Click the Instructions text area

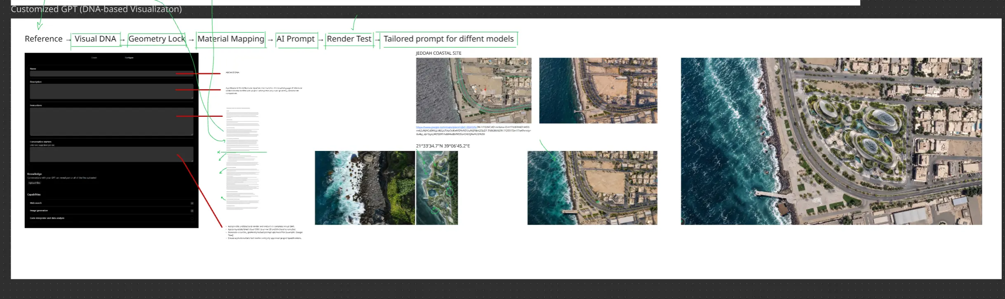click(x=111, y=121)
